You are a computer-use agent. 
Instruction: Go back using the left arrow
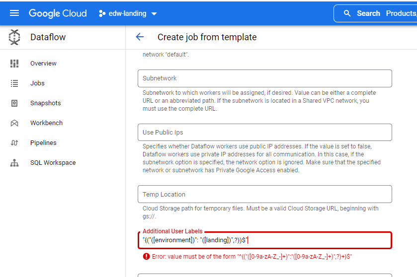pos(140,37)
